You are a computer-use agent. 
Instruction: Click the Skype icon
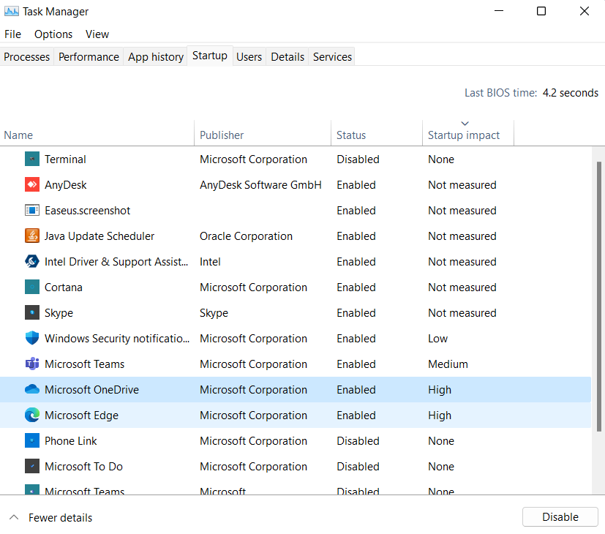click(x=32, y=312)
